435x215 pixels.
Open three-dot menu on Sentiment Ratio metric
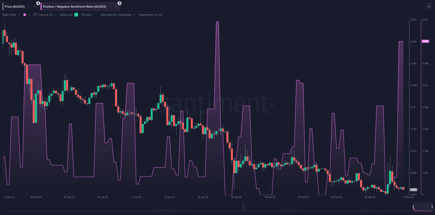[x=110, y=7]
